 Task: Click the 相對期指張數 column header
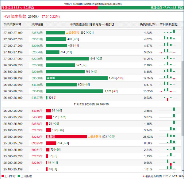click(x=92, y=24)
